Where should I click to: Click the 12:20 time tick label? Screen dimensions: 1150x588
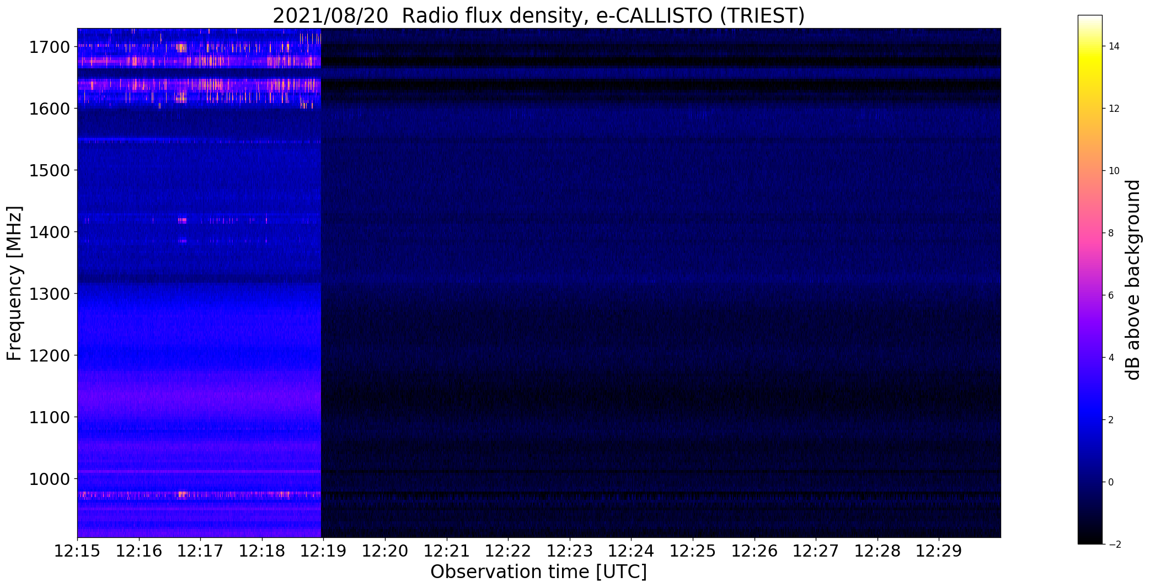click(385, 551)
